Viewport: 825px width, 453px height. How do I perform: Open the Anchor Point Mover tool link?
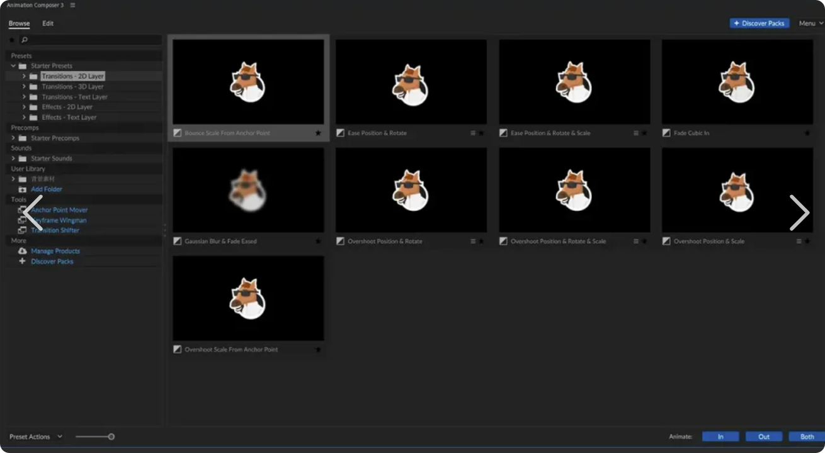pyautogui.click(x=59, y=210)
